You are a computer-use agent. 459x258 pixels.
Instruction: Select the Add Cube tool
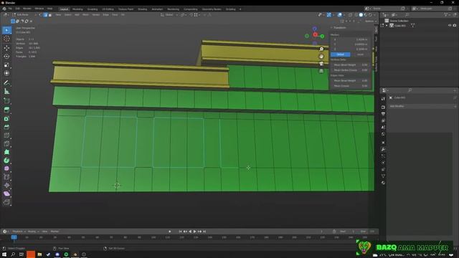coord(6,101)
